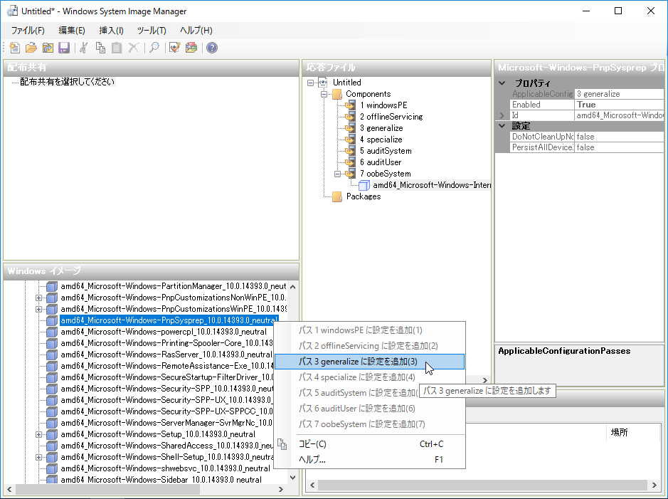Open Find with the magnifier icon
The width and height of the screenshot is (668, 499).
154,48
